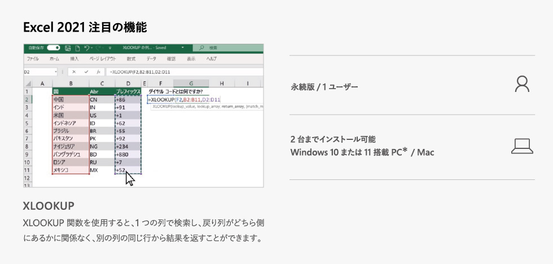Click the Undo arrow icon
The height and width of the screenshot is (264, 553).
pyautogui.click(x=86, y=47)
